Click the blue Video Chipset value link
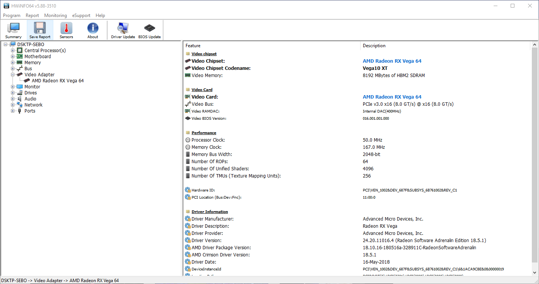 tap(392, 61)
